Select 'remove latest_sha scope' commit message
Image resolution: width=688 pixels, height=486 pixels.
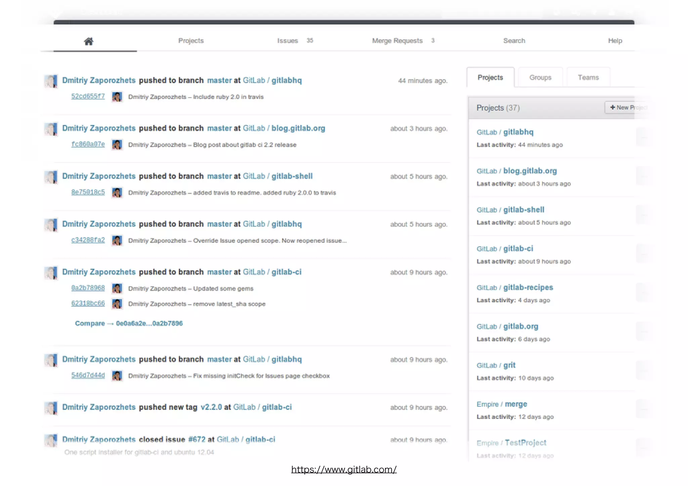(x=229, y=304)
